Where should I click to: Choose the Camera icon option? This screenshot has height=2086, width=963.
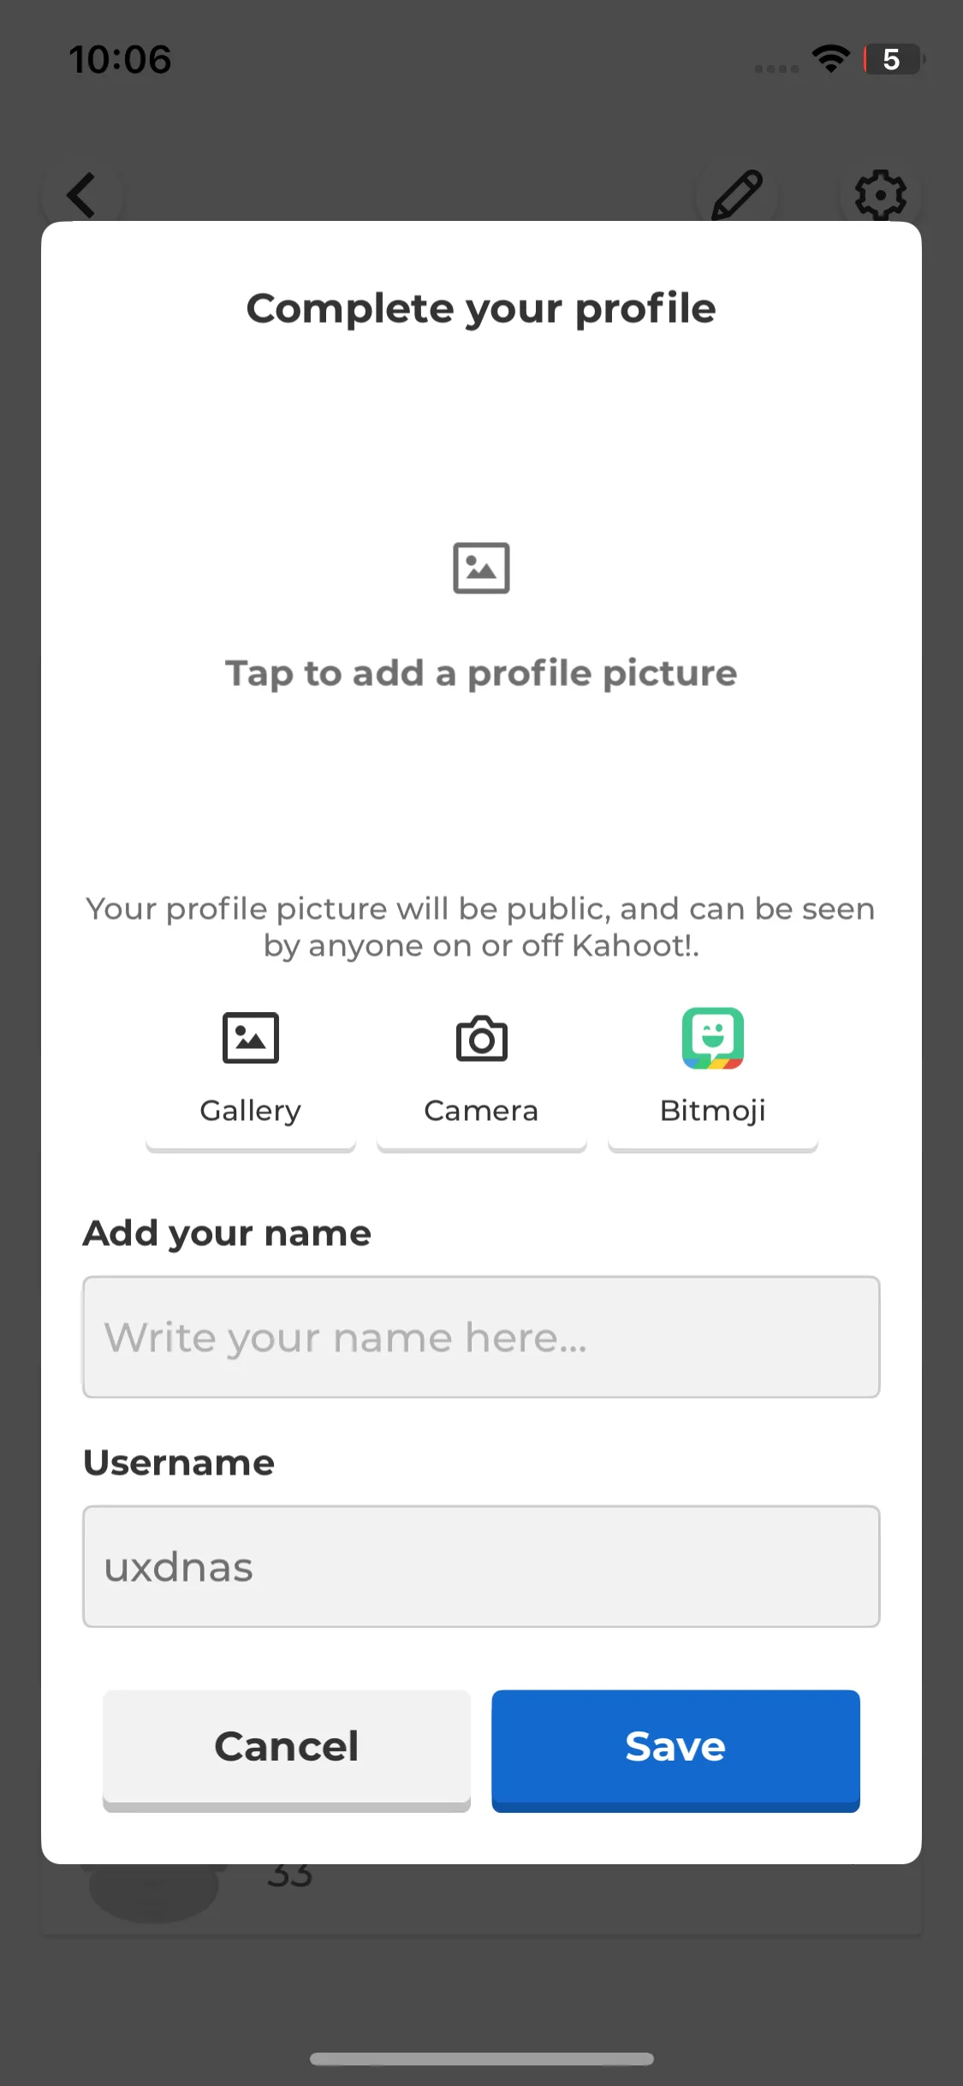(x=481, y=1039)
